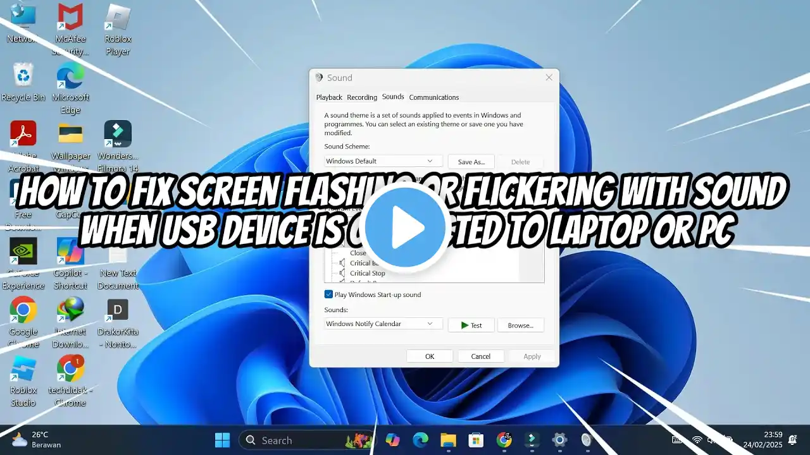Open the GeForce Experience desktop shortcut
This screenshot has width=810, height=455.
point(23,262)
